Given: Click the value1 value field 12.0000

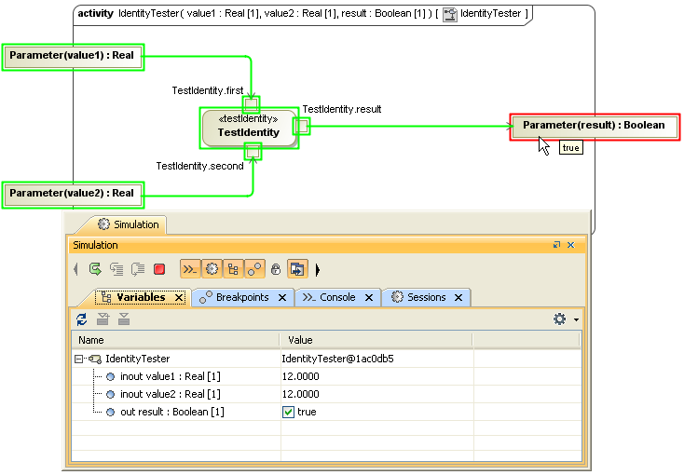Looking at the screenshot, I should (x=300, y=376).
